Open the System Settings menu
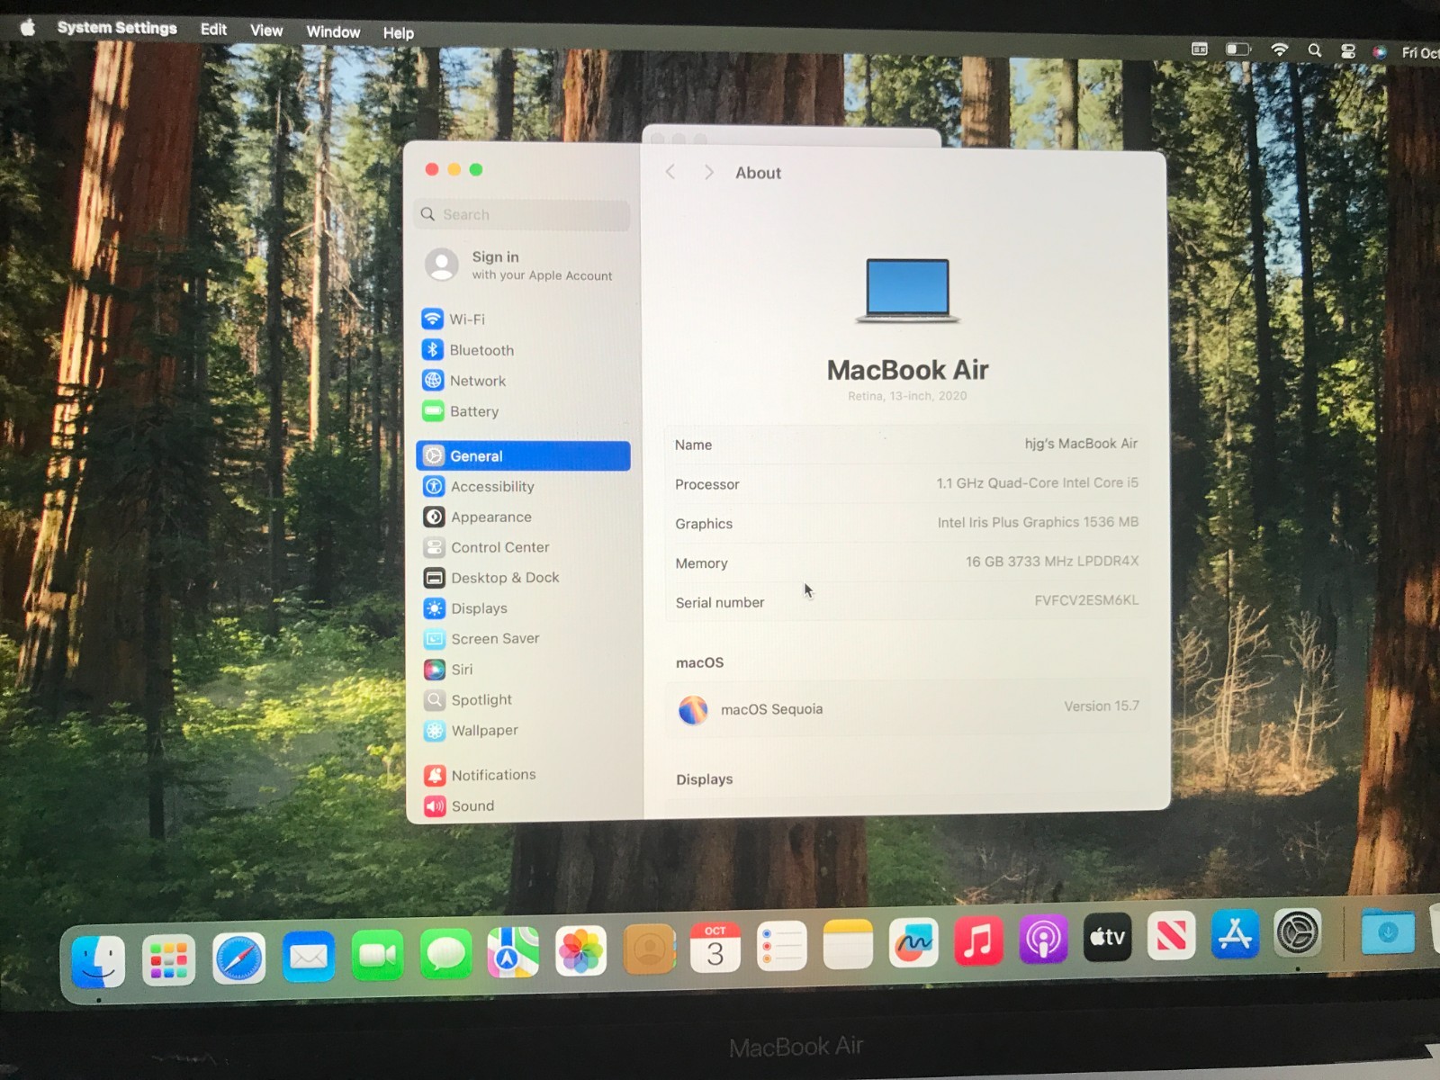The width and height of the screenshot is (1440, 1080). (x=117, y=28)
